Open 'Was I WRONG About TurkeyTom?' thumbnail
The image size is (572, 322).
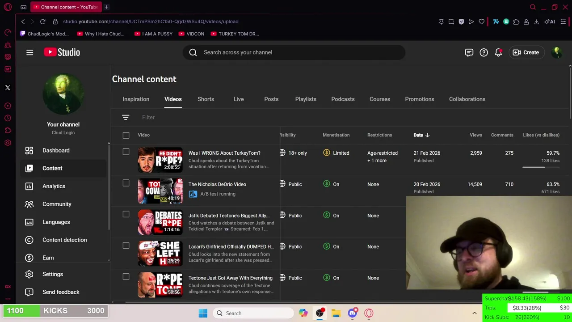click(160, 160)
